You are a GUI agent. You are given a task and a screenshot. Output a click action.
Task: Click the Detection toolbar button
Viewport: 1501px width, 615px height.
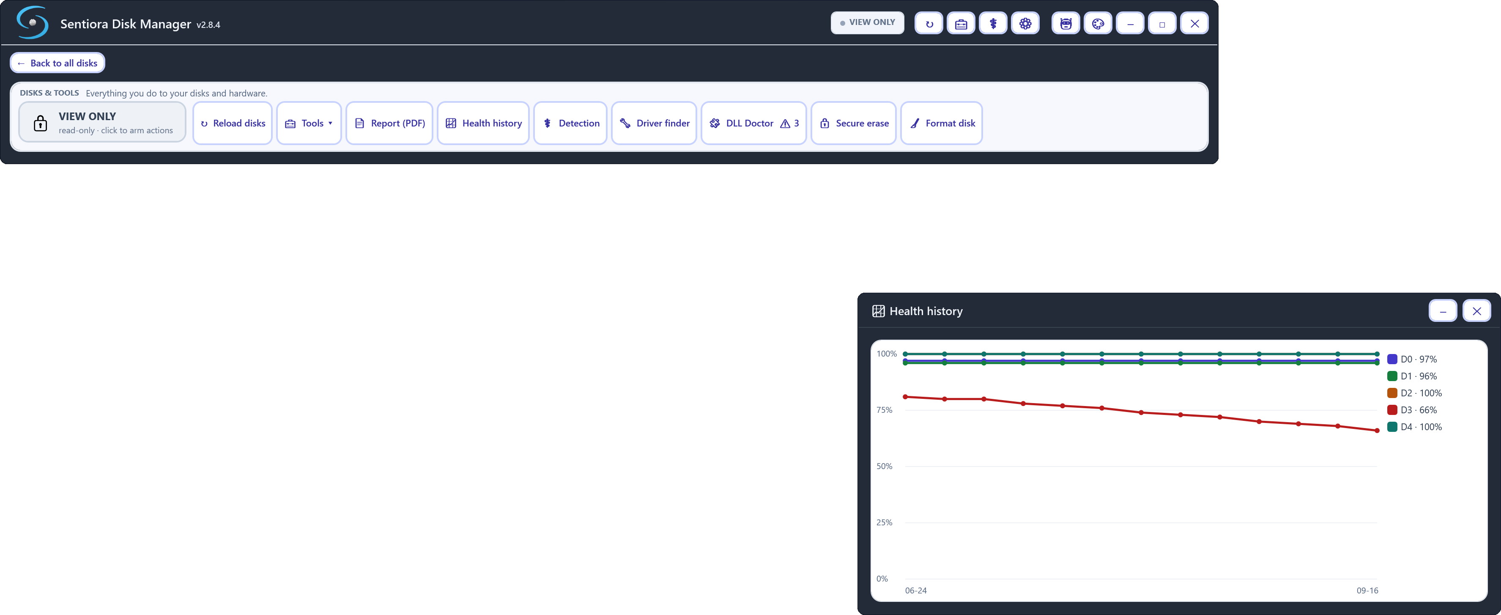tap(570, 123)
